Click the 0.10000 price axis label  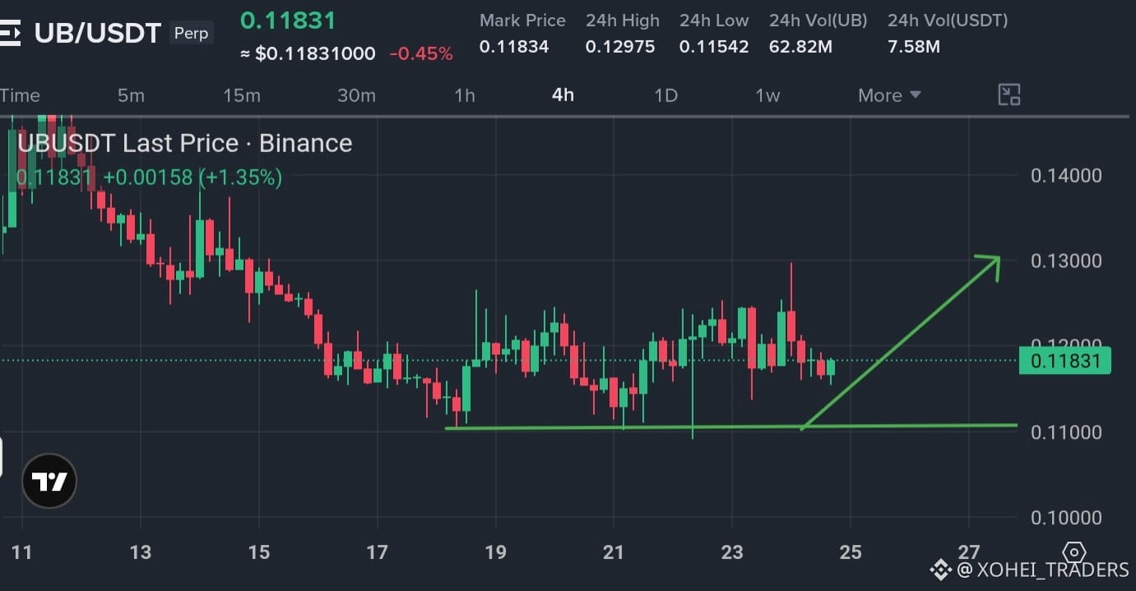(x=1066, y=517)
